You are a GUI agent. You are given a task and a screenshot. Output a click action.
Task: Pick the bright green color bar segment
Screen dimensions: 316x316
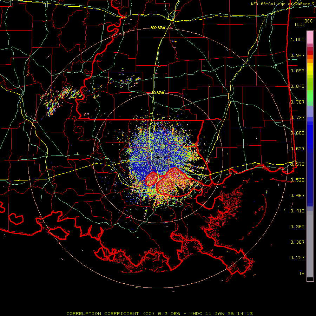pyautogui.click(x=310, y=96)
